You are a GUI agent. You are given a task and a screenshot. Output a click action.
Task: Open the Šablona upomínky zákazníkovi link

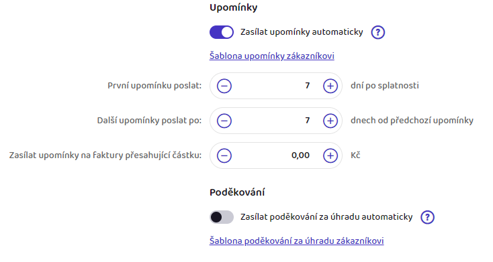tap(271, 56)
